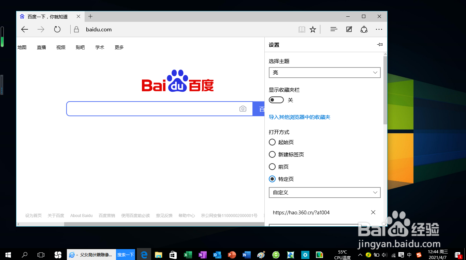Click the 关于百度 footer link
Viewport: 466px width, 260px height.
click(x=56, y=215)
